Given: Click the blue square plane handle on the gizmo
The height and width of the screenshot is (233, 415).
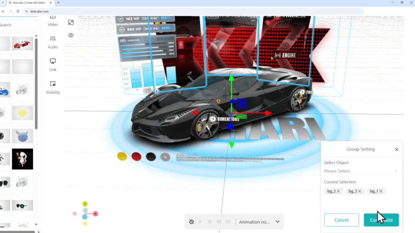Looking at the screenshot, I should (x=242, y=103).
